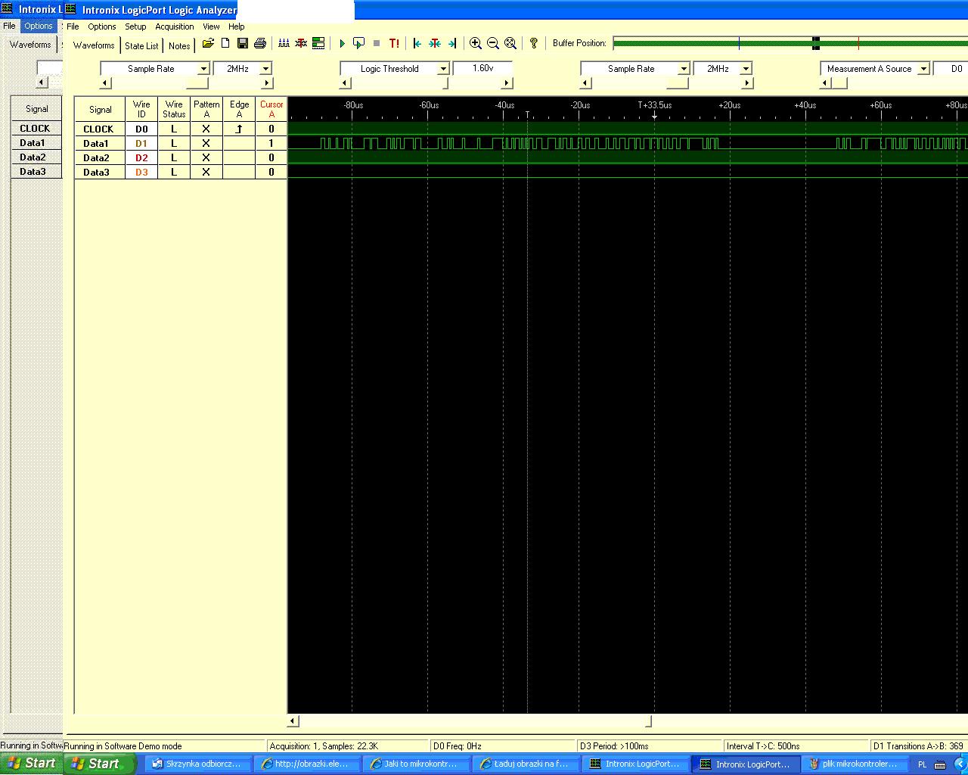Click the zoom-full magnifier icon
Viewport: 968px width, 775px height.
(510, 44)
